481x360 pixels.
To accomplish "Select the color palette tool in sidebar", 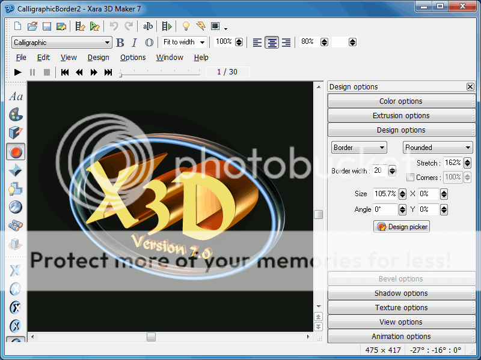I will click(16, 114).
